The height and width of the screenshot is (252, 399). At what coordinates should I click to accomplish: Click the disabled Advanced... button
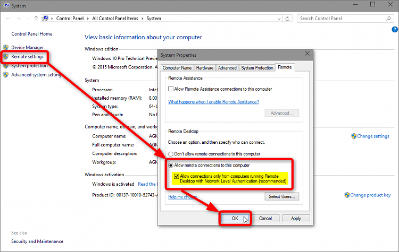281,113
